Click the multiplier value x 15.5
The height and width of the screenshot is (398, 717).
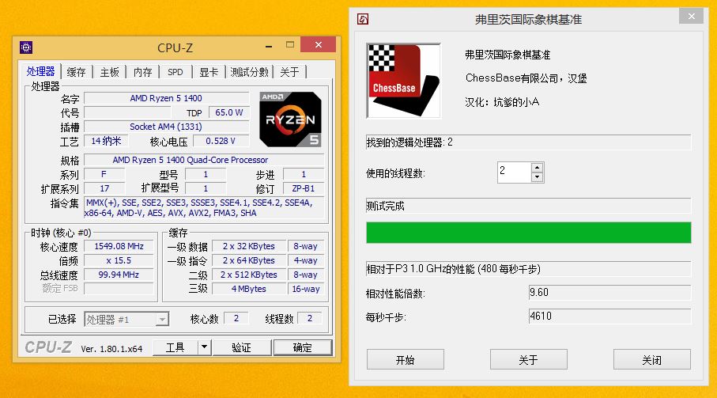tap(119, 260)
